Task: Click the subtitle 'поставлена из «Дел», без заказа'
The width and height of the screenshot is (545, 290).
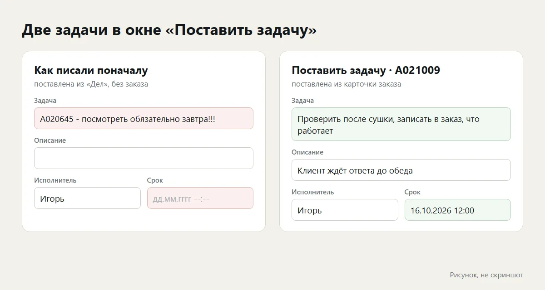Action: click(x=91, y=84)
